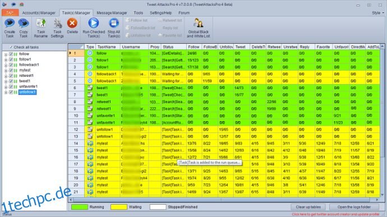This screenshot has height=217, width=387.
Task: Click type icon in row 14 mytest
Action: point(90,143)
